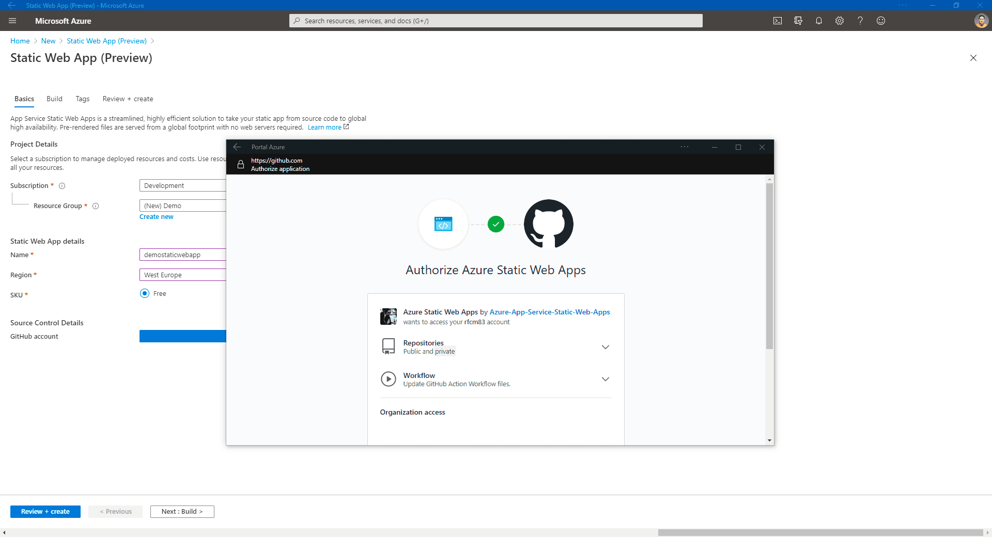
Task: Click the Authorize Azure Static Web Apps heading
Action: coord(495,270)
